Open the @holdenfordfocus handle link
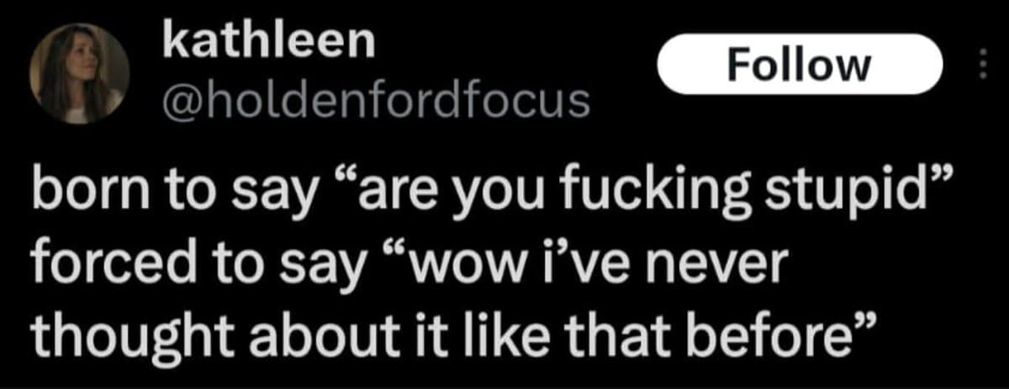Image resolution: width=1009 pixels, height=389 pixels. pyautogui.click(x=375, y=100)
